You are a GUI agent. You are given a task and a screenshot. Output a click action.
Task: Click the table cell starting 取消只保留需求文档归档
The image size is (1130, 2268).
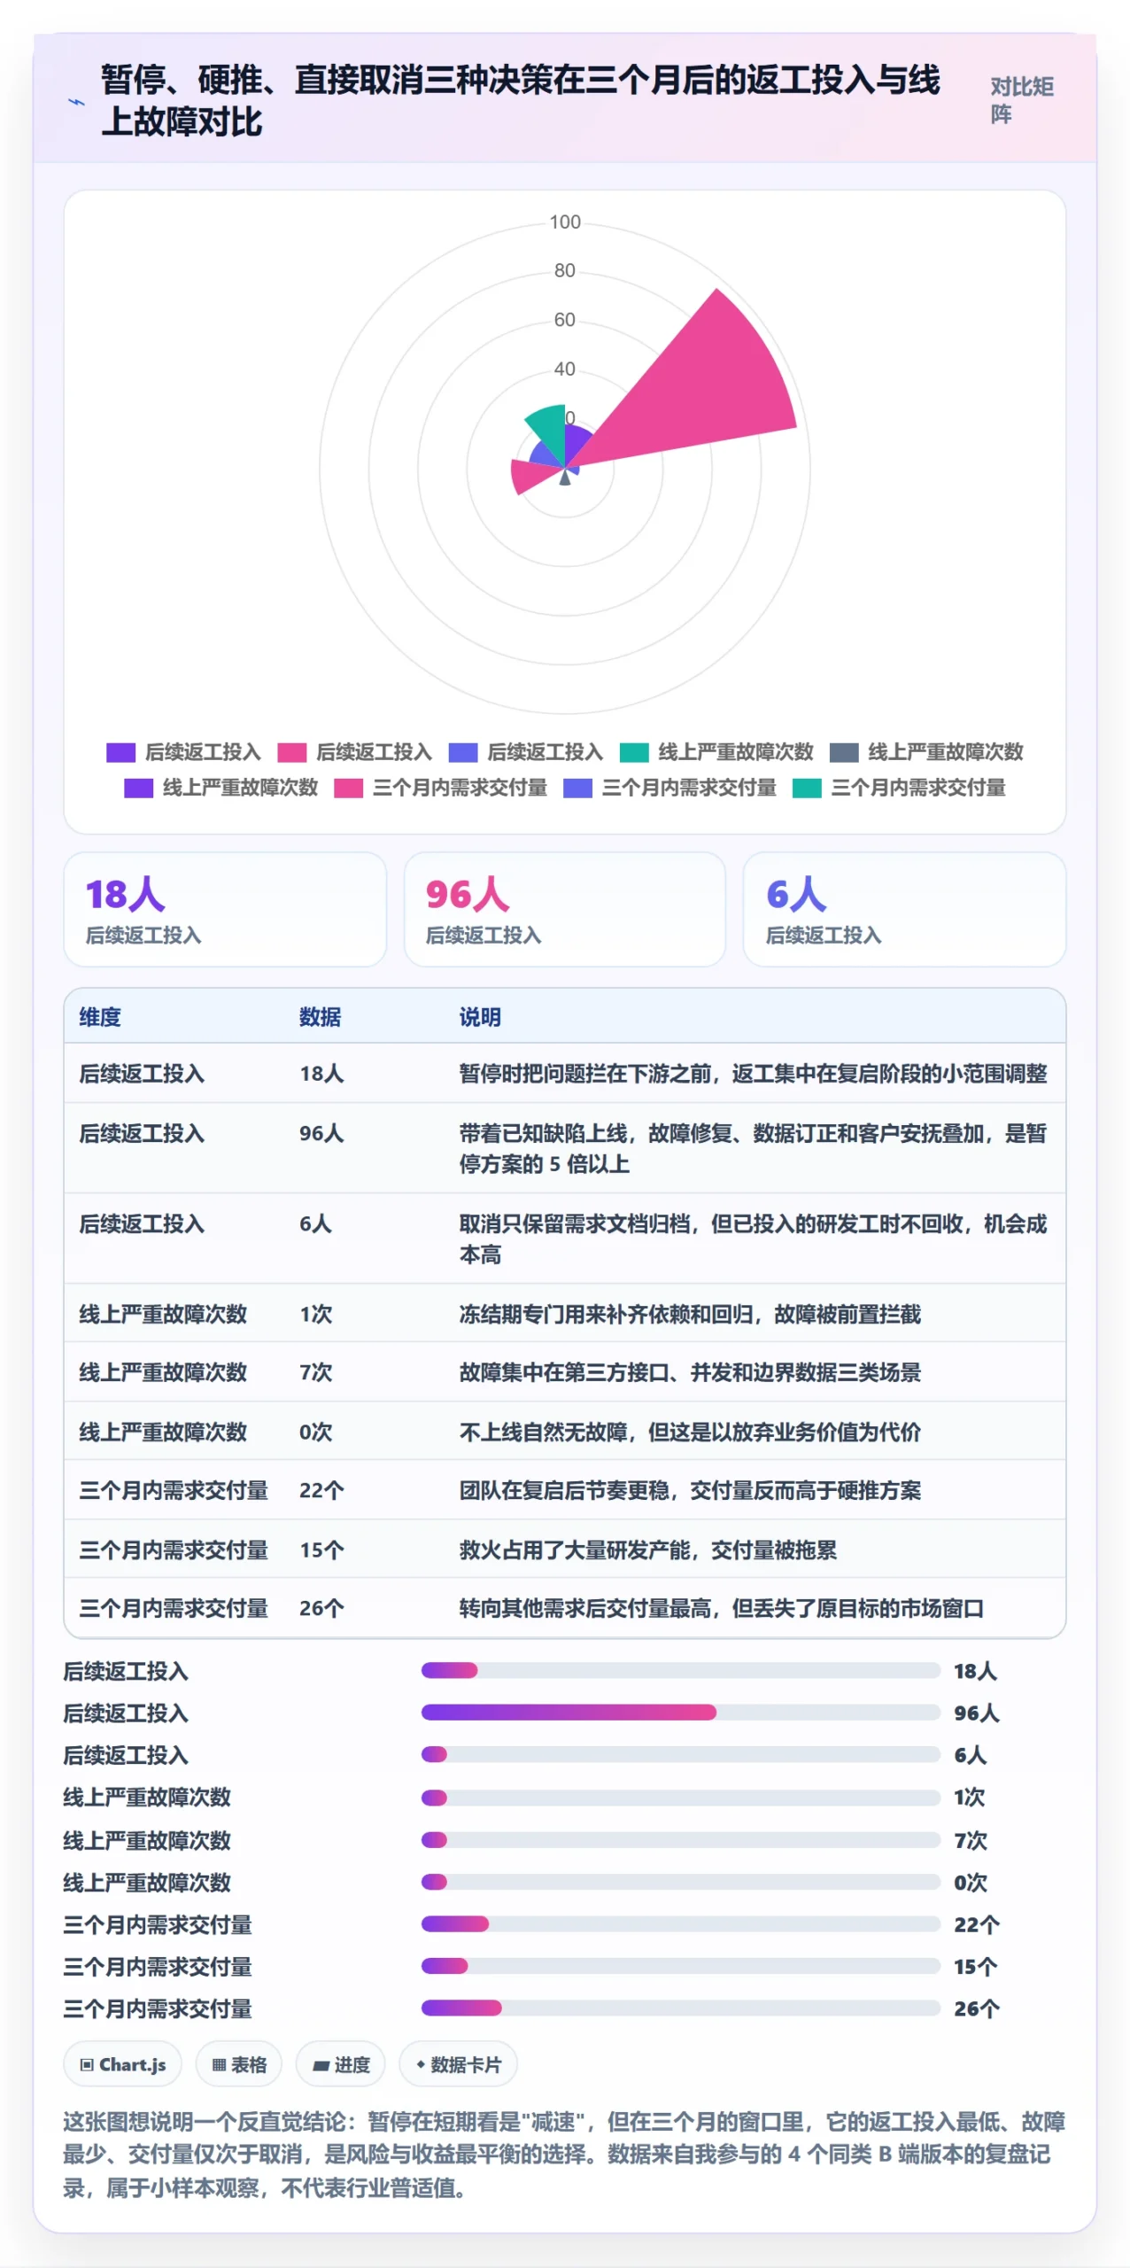pos(753,1239)
